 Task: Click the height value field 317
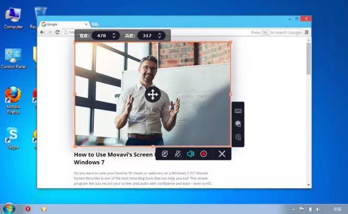click(x=147, y=36)
